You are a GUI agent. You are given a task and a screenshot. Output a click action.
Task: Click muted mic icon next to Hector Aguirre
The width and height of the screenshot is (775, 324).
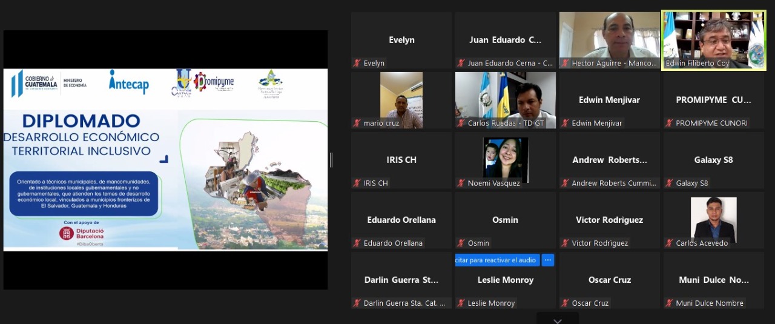[566, 63]
